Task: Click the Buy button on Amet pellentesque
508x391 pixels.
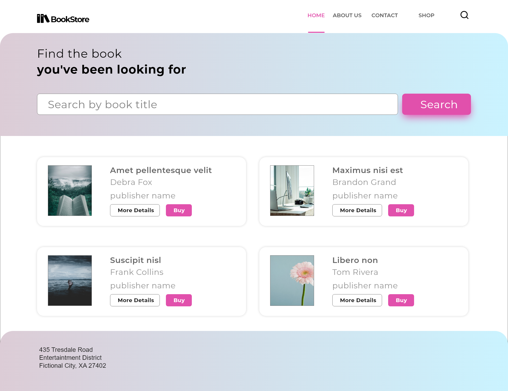Action: (x=179, y=210)
